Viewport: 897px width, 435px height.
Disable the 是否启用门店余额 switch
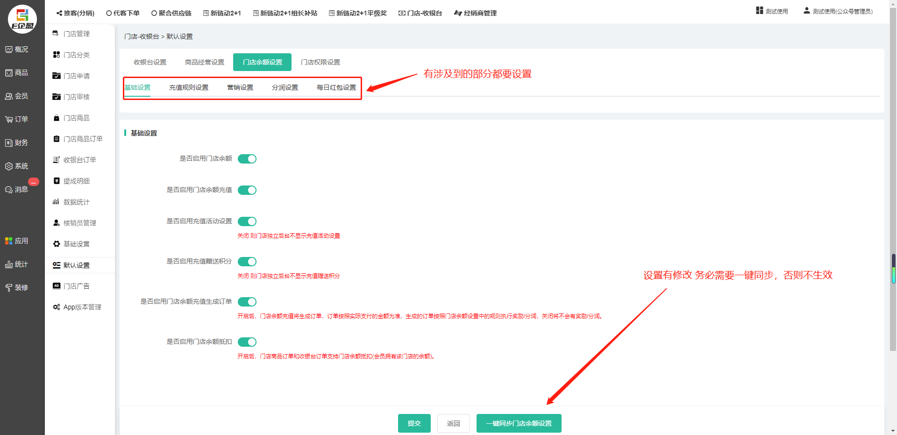(x=247, y=159)
